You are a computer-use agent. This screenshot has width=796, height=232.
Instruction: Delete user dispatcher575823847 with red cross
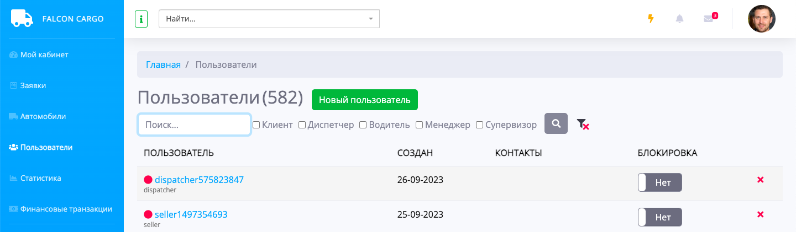point(760,180)
